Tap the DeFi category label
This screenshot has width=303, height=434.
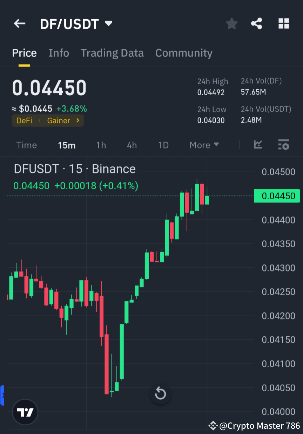pos(24,120)
